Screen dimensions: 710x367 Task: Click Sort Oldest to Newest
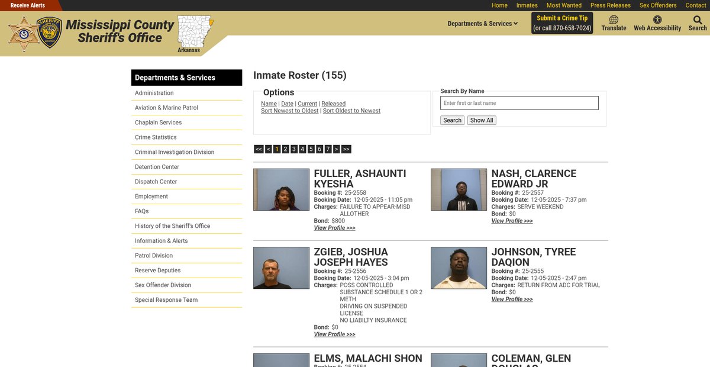coord(351,111)
